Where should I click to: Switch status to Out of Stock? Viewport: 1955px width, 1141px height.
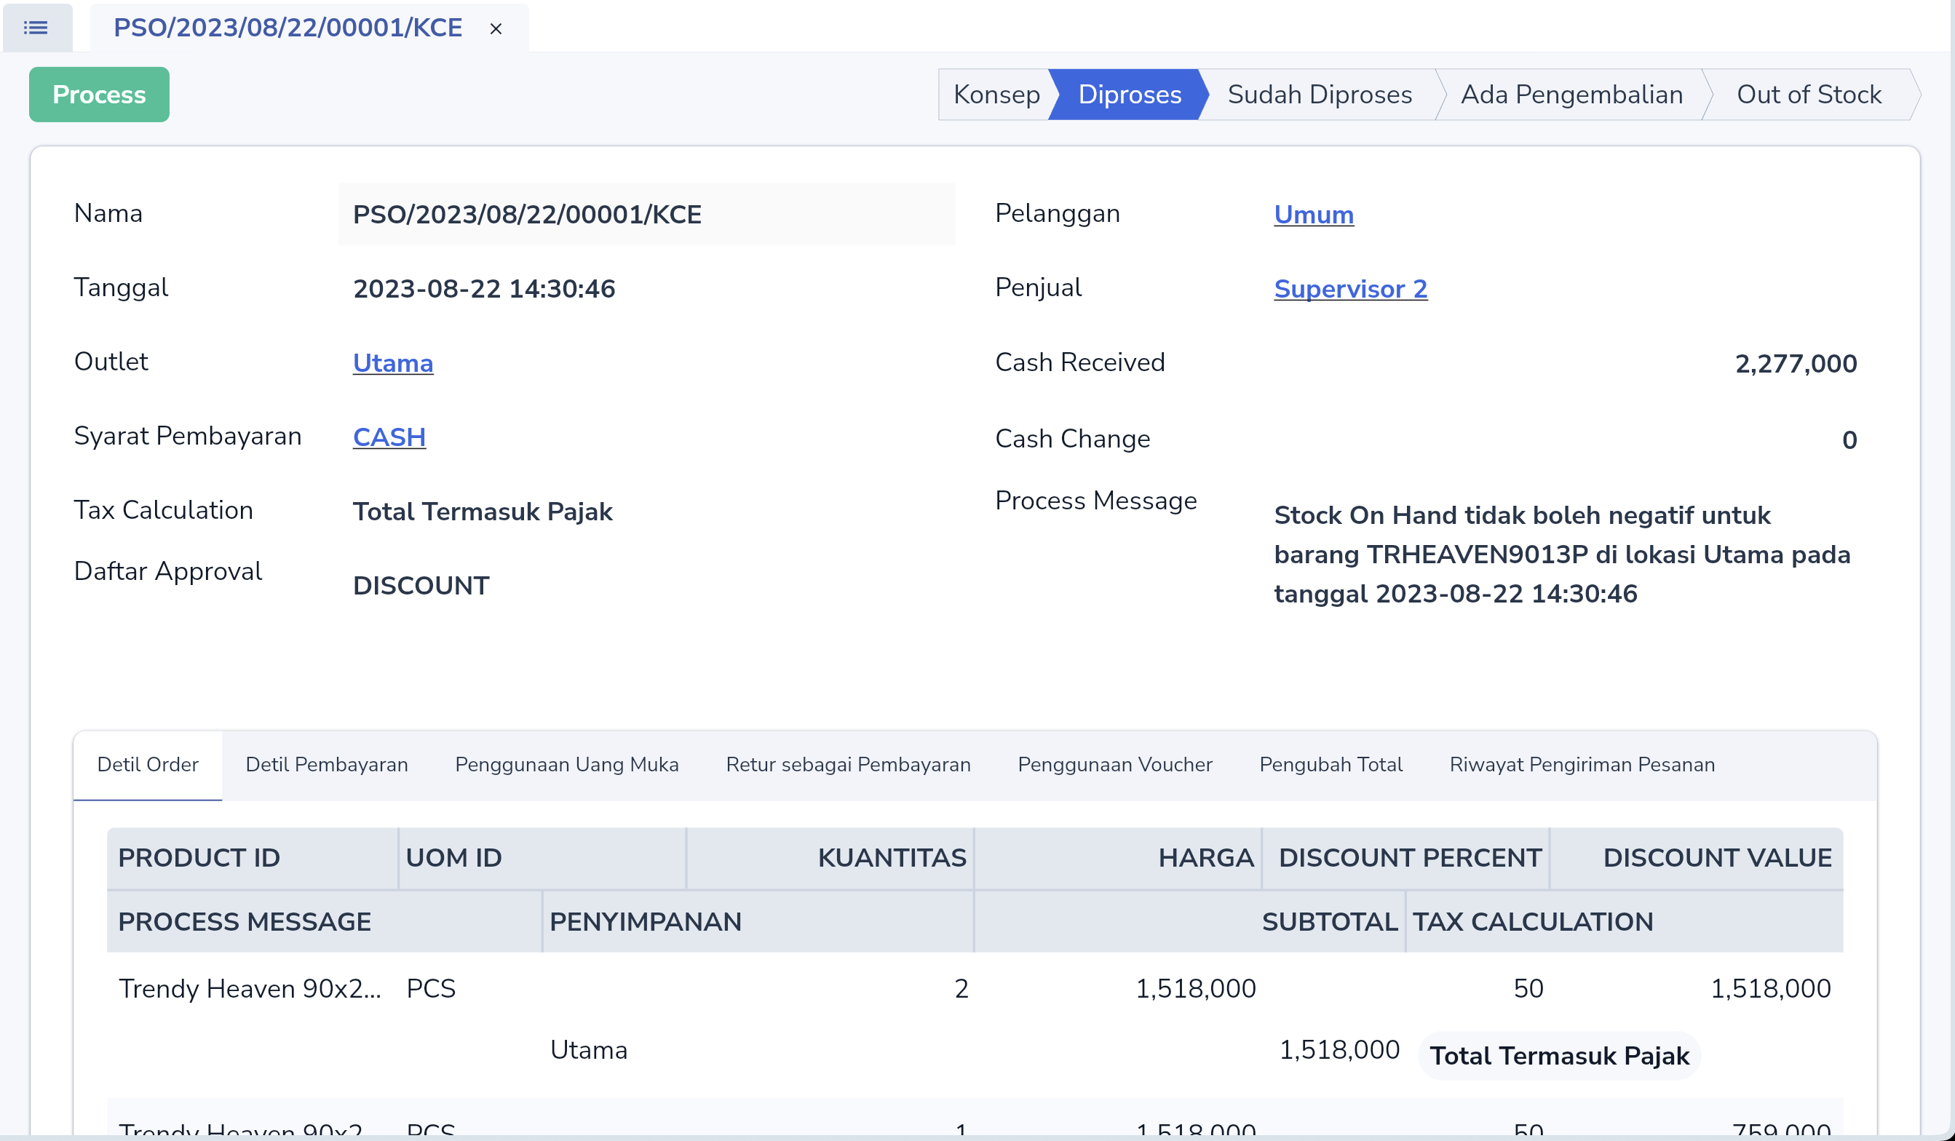click(x=1807, y=95)
